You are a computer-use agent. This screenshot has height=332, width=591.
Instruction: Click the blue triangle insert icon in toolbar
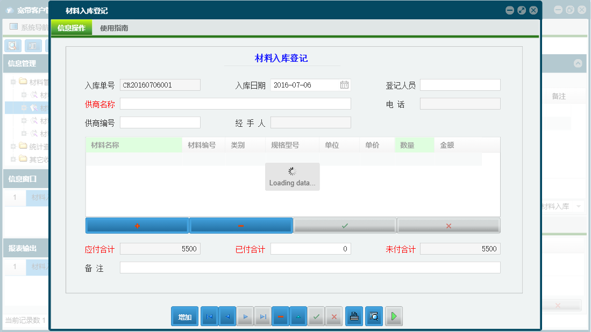click(298, 316)
